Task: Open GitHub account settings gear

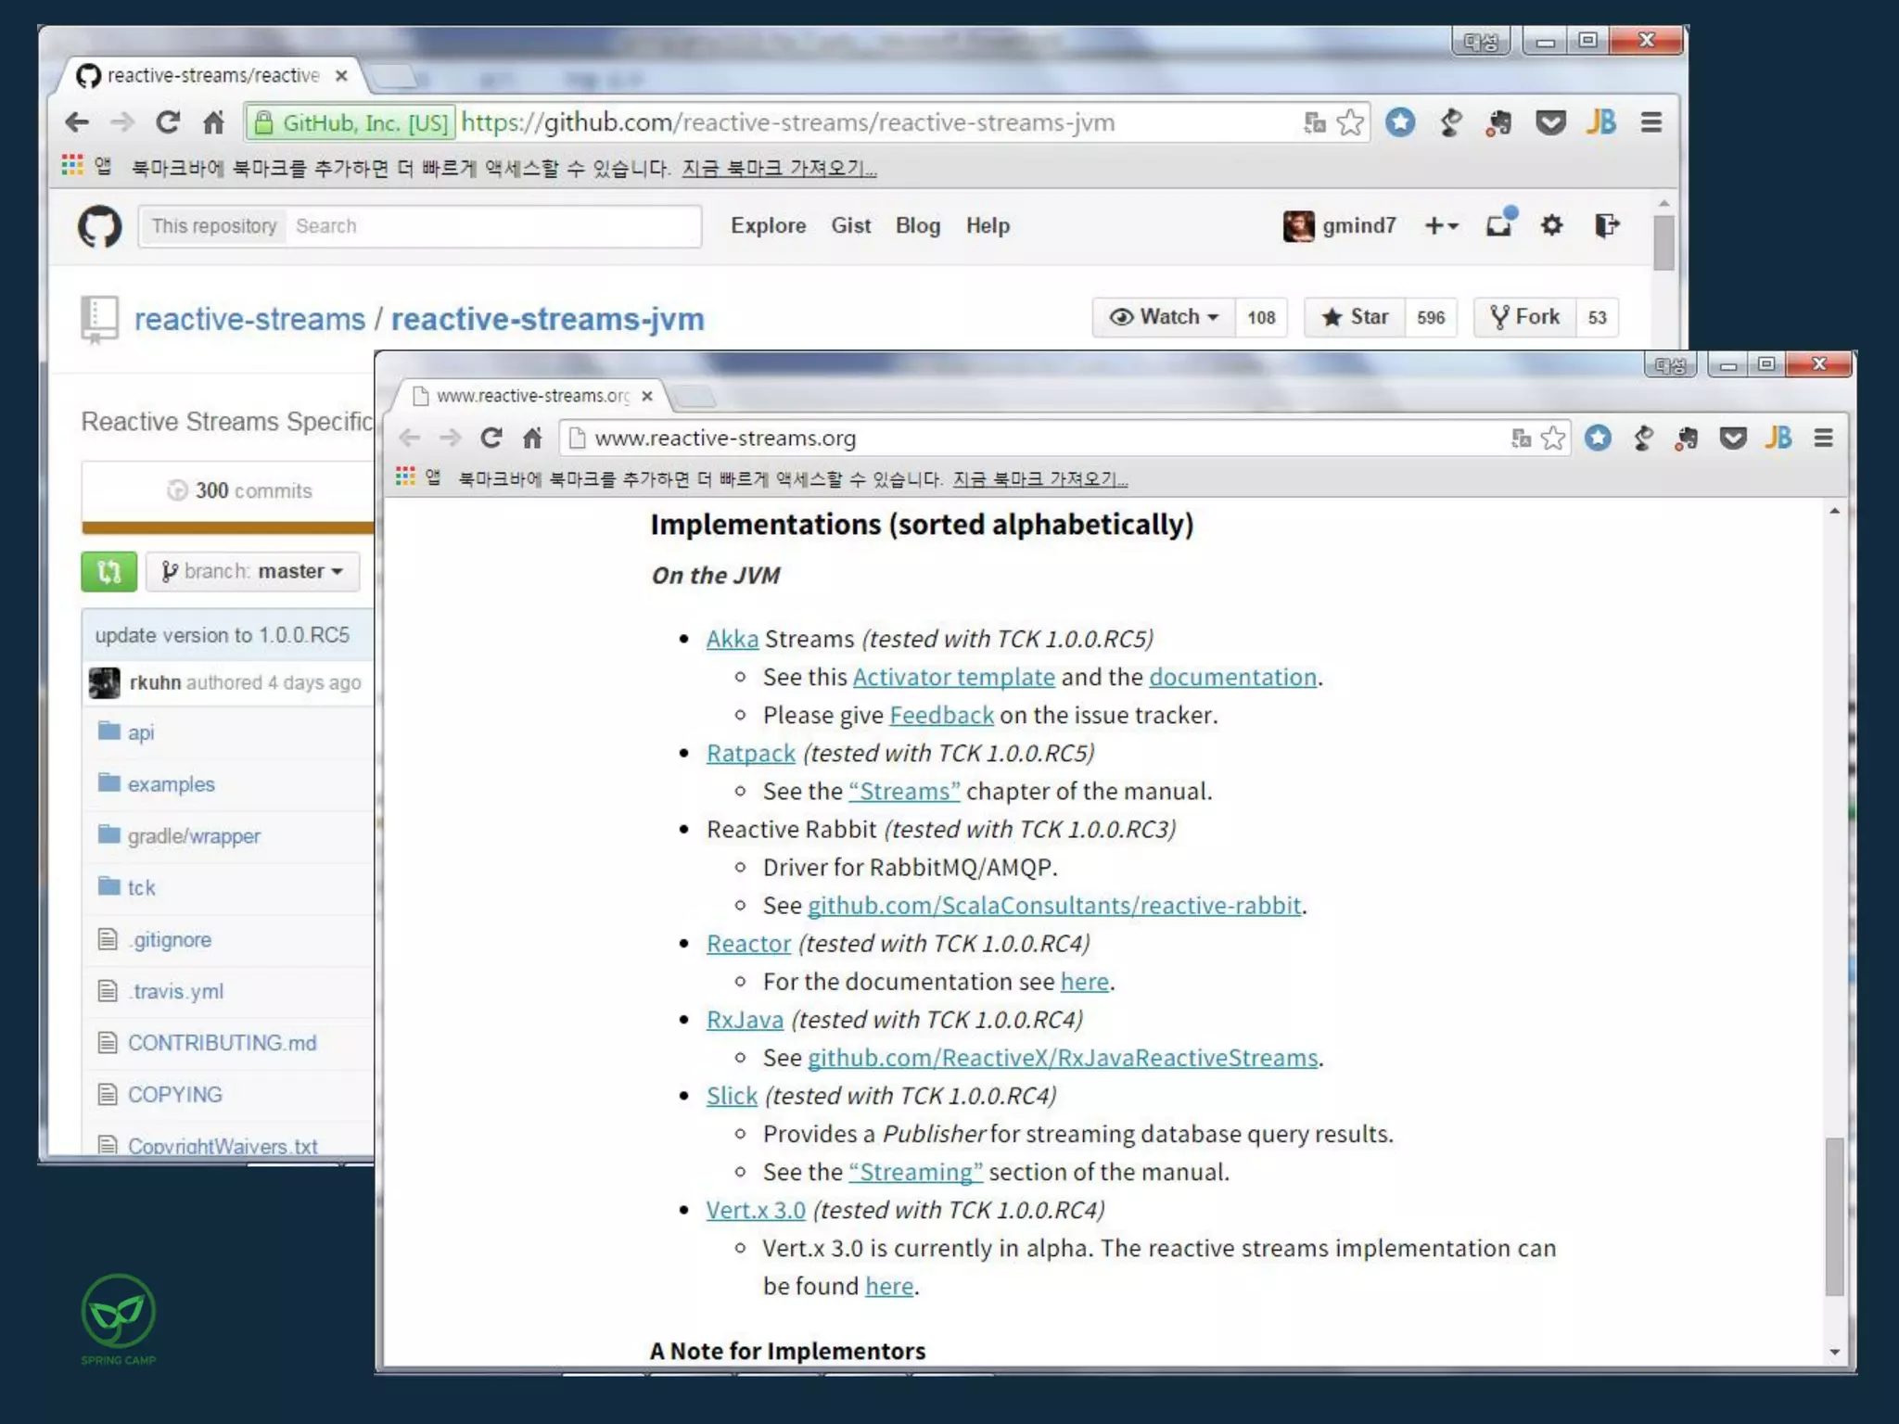Action: (x=1551, y=225)
